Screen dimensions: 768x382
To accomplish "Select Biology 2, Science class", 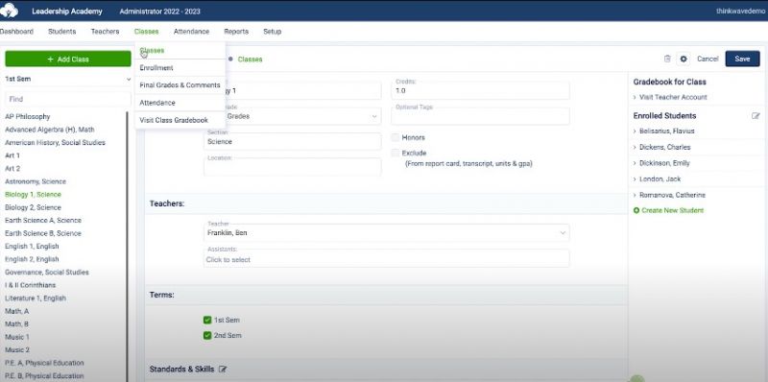I will pyautogui.click(x=33, y=207).
